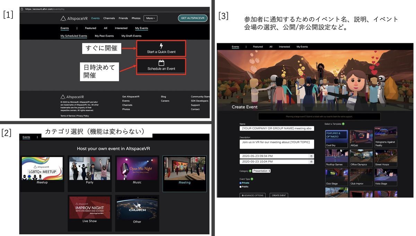
Task: Click the calendar icon on Schedule an Event
Action: point(161,62)
